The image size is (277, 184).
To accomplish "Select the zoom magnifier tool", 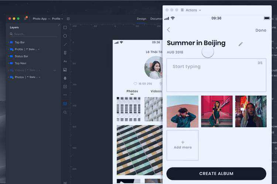I will point(65,112).
